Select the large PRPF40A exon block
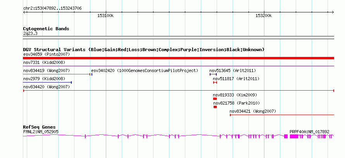Image resolution: width=345 pixels, height=158 pixels. click(294, 136)
